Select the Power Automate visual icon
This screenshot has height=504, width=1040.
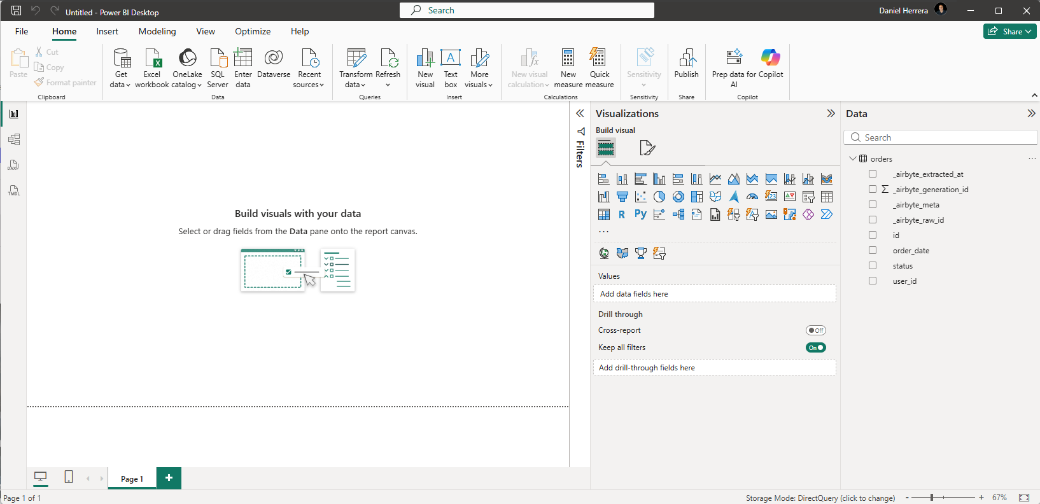point(827,214)
